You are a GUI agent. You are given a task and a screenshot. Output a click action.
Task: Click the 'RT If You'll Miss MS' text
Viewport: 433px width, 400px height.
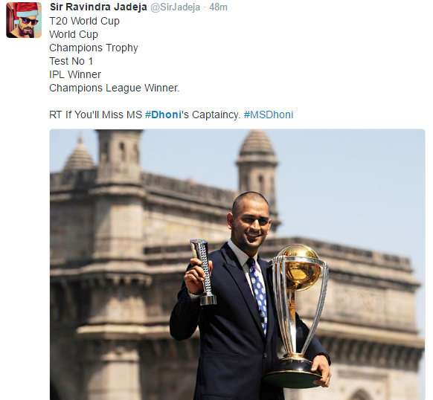click(x=95, y=114)
